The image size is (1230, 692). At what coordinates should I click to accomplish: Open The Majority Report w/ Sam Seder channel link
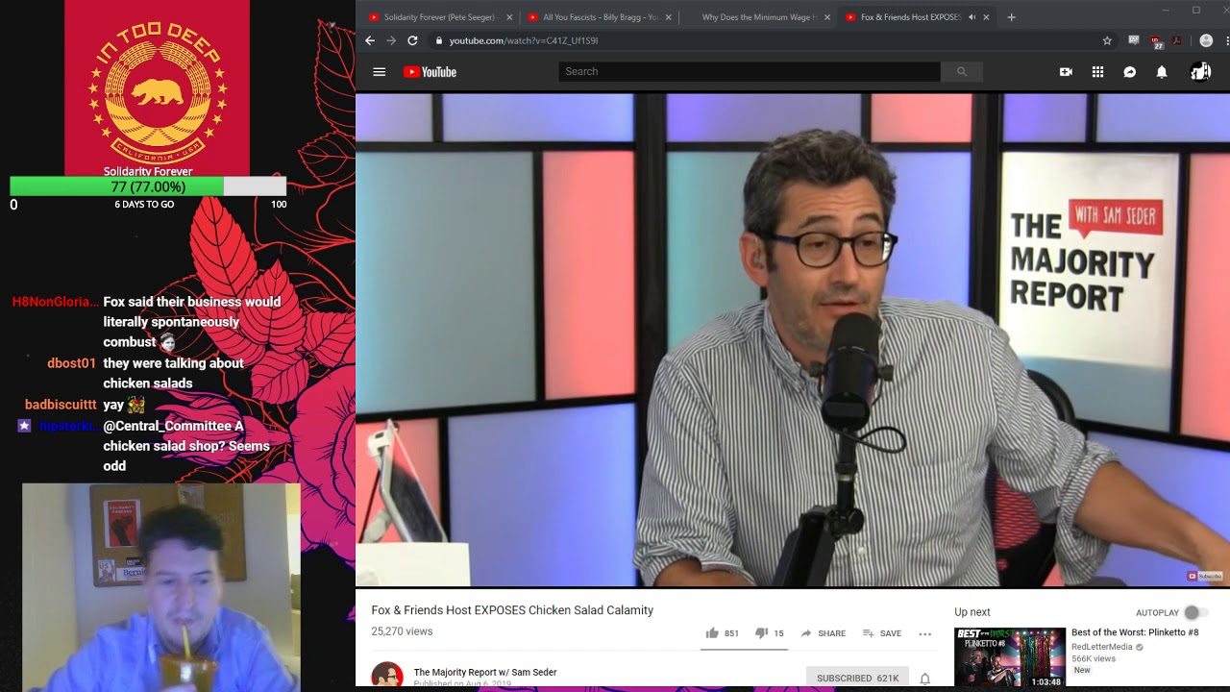485,673
